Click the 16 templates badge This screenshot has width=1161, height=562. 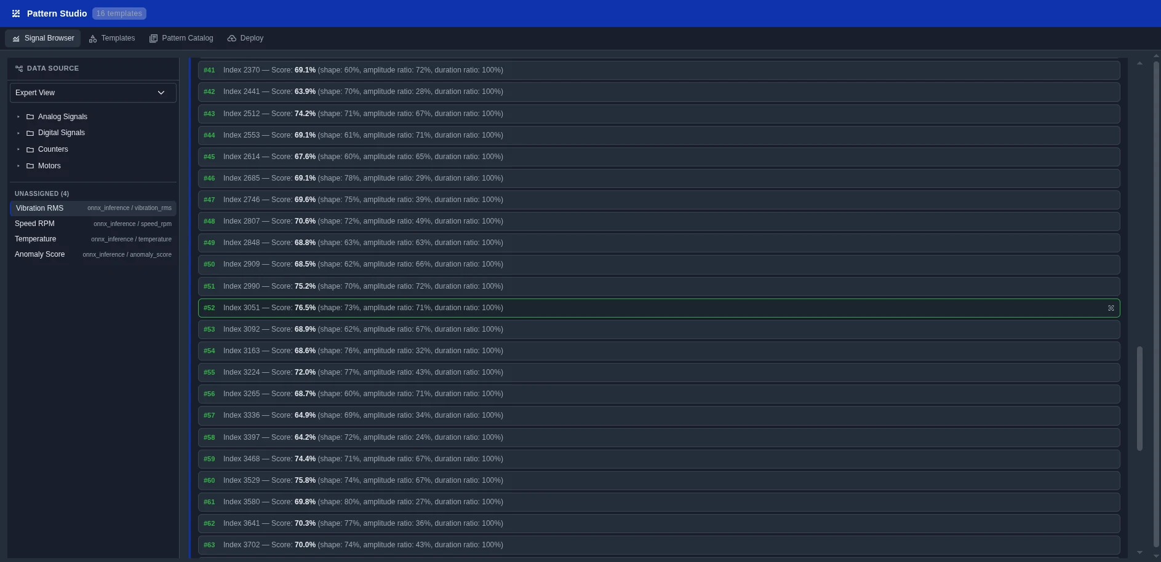(x=119, y=14)
